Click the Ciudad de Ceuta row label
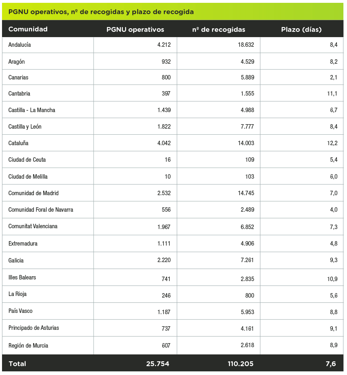347x375 pixels. tap(27, 160)
